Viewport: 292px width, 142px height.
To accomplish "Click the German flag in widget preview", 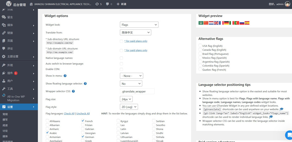I will [226, 23].
